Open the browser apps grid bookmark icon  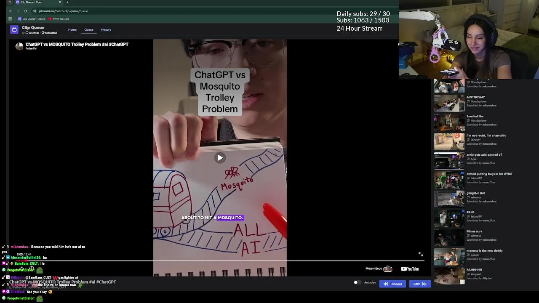[10, 19]
